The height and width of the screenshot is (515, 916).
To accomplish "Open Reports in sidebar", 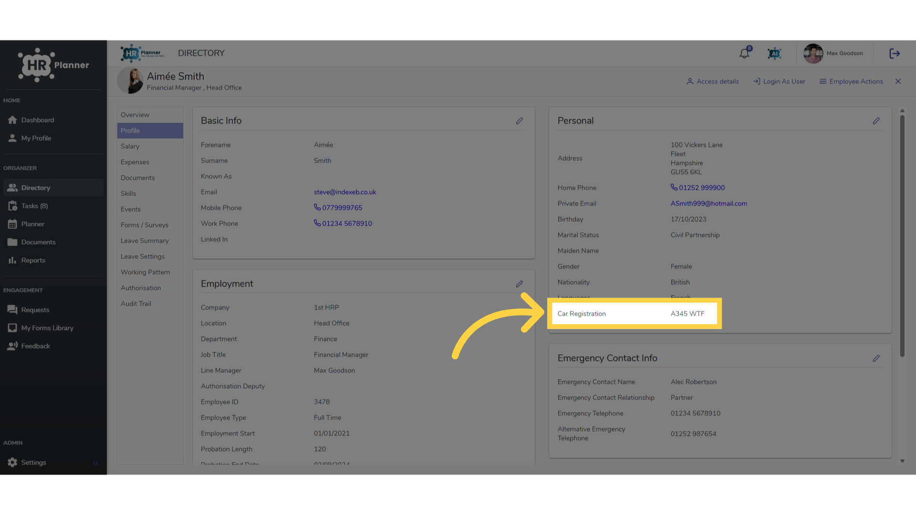I will coord(53,260).
